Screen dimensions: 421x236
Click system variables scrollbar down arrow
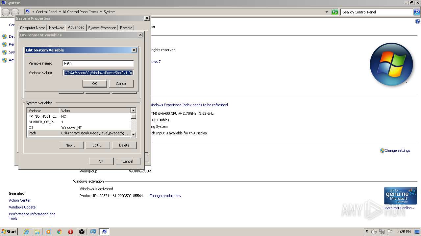pos(133,134)
